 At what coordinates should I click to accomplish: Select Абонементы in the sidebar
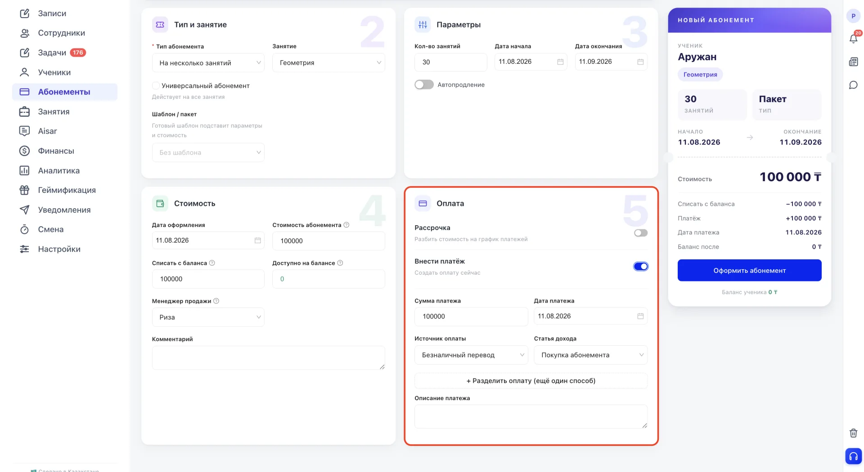click(64, 92)
